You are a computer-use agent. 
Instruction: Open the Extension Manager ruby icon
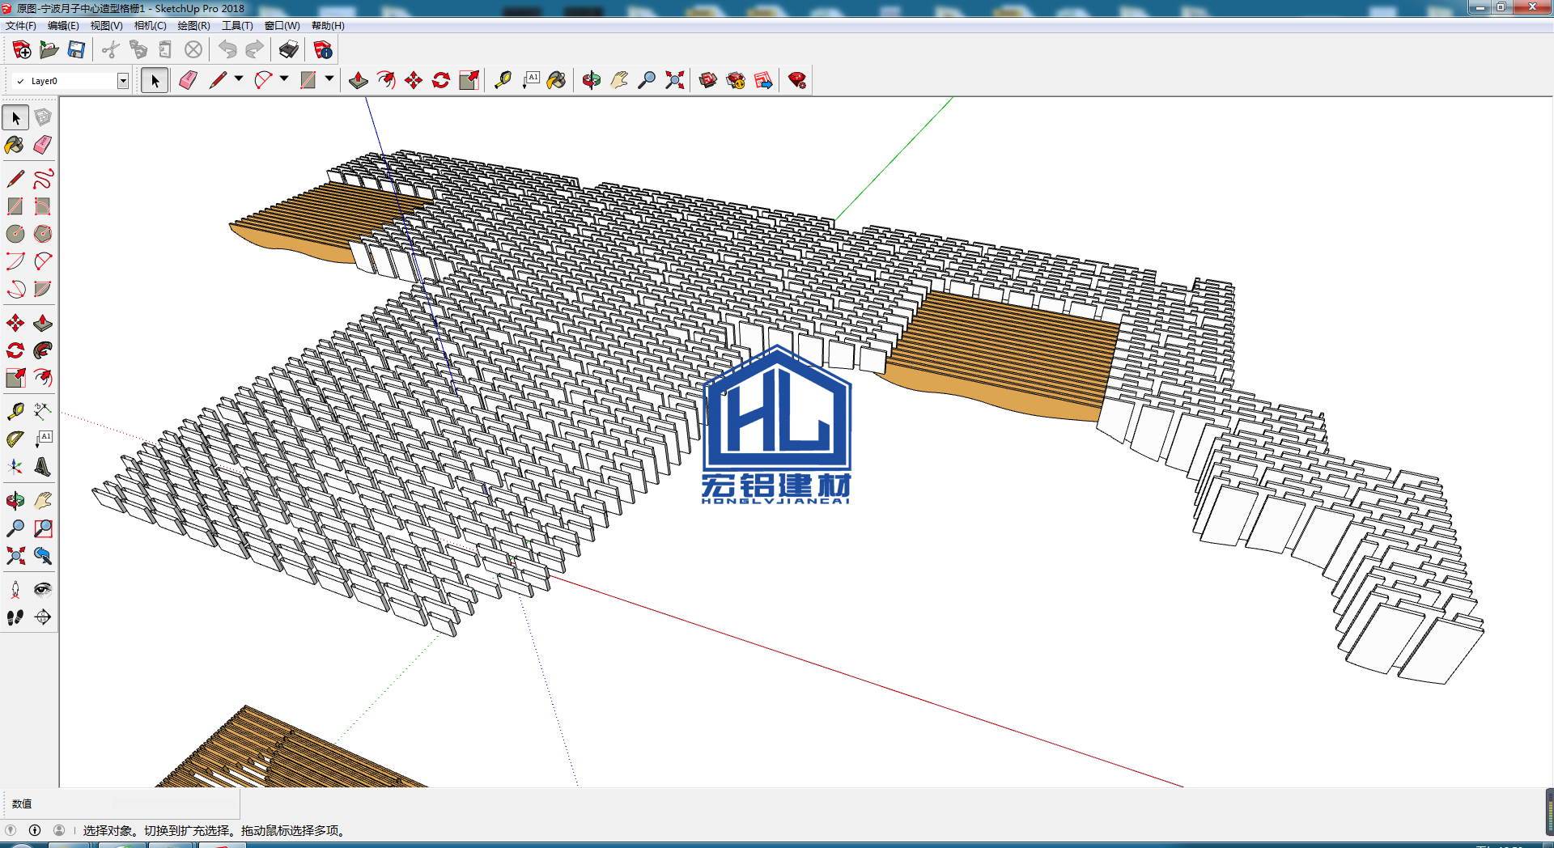797,80
